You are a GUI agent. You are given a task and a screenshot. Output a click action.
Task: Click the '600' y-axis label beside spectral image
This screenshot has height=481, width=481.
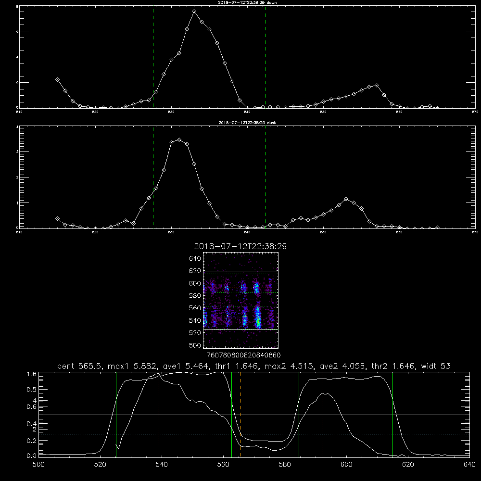coord(195,283)
